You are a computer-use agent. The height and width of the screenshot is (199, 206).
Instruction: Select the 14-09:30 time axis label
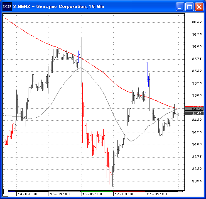(x=27, y=194)
